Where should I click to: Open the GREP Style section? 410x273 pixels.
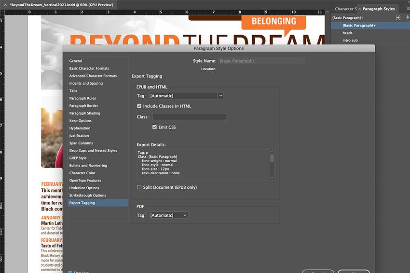(x=78, y=158)
